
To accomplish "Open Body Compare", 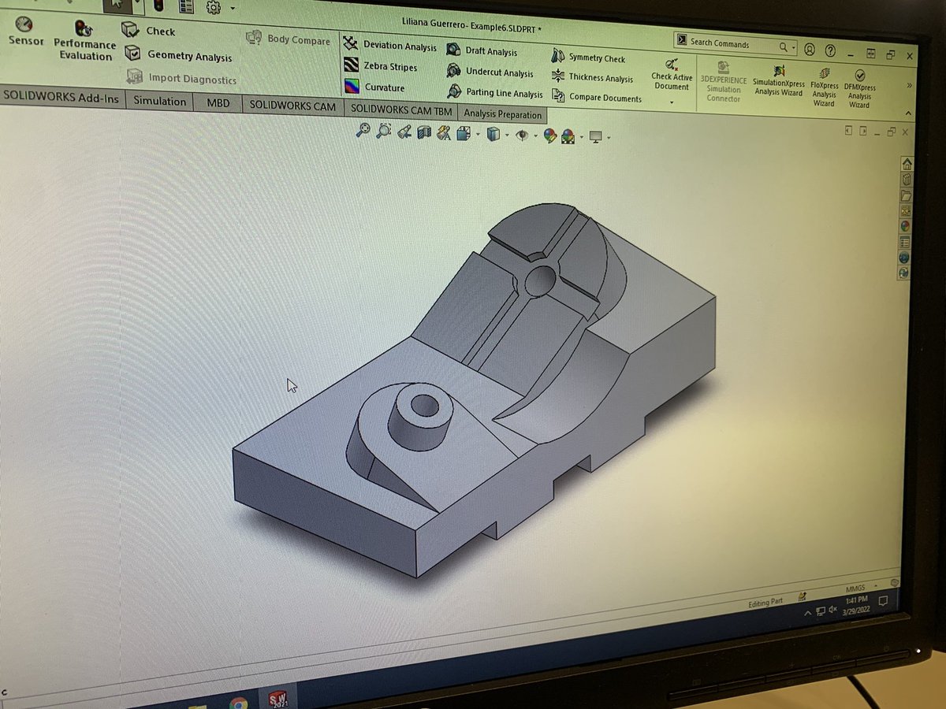I will [x=289, y=39].
